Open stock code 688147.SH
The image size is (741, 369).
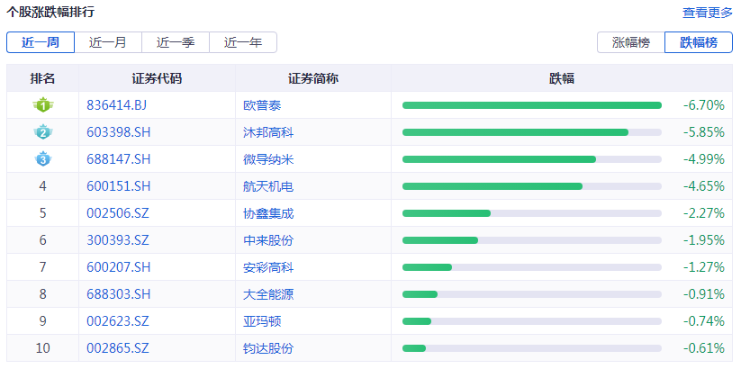click(118, 159)
